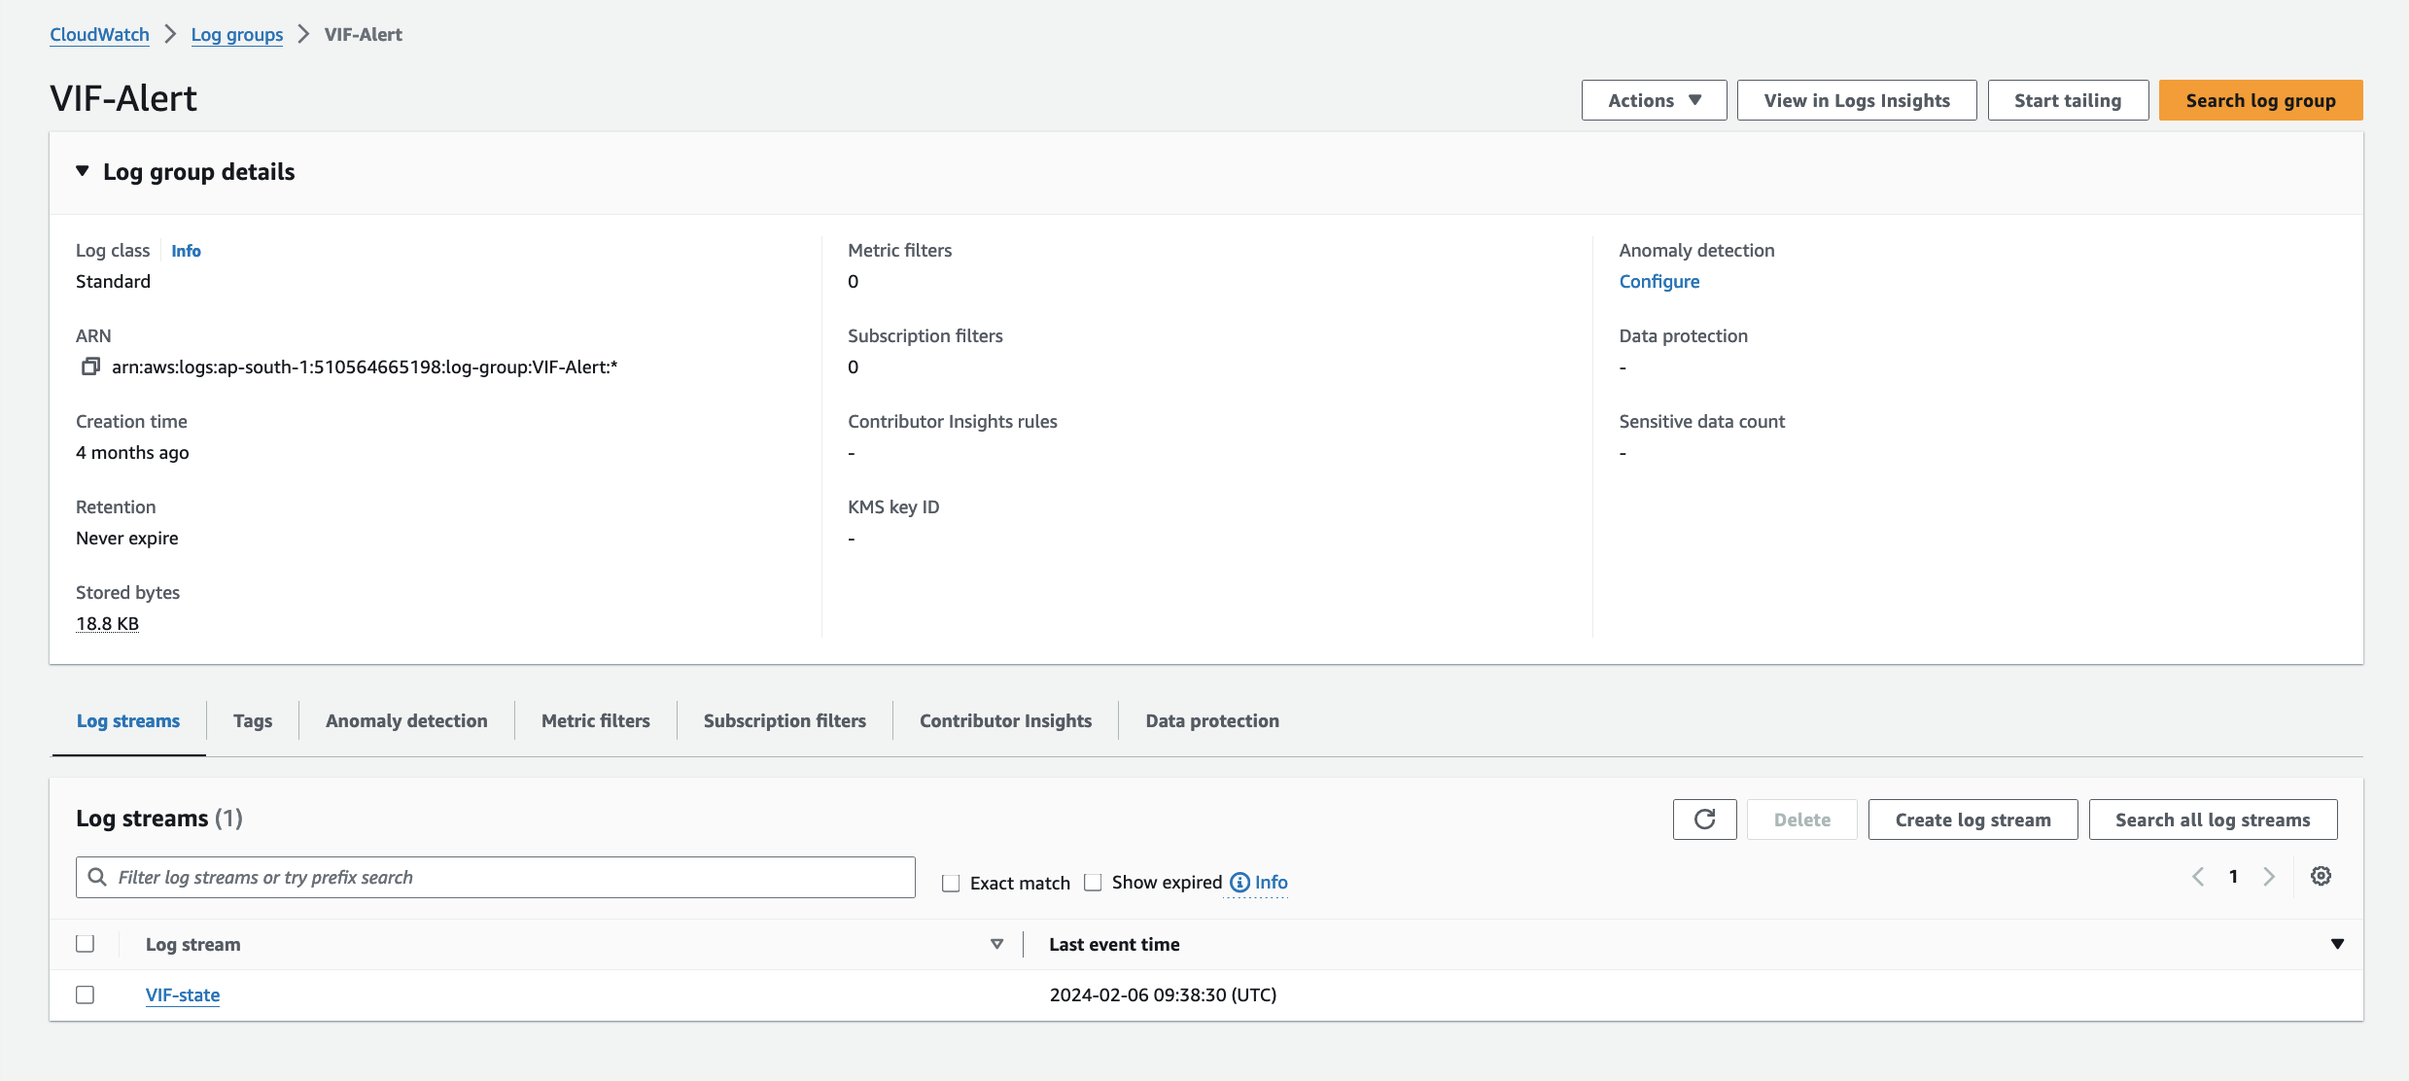Select the VIF-state row checkbox

(x=86, y=994)
